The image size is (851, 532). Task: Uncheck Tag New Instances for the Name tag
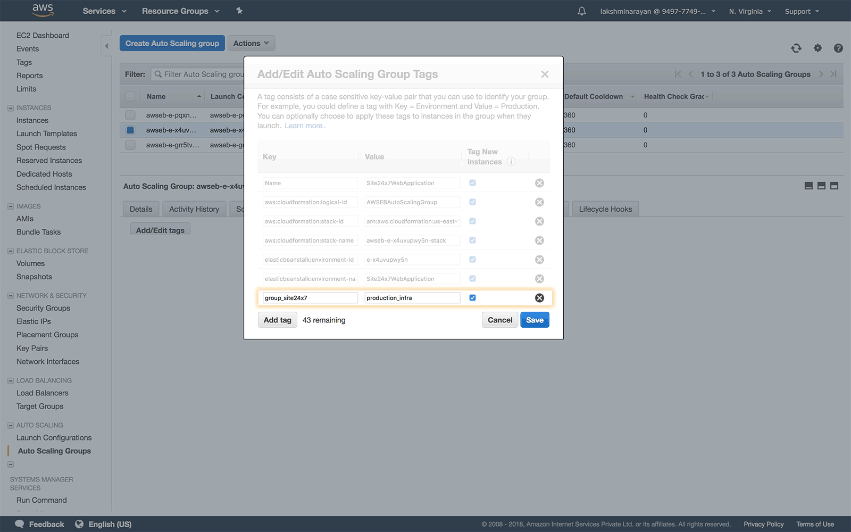coord(472,182)
